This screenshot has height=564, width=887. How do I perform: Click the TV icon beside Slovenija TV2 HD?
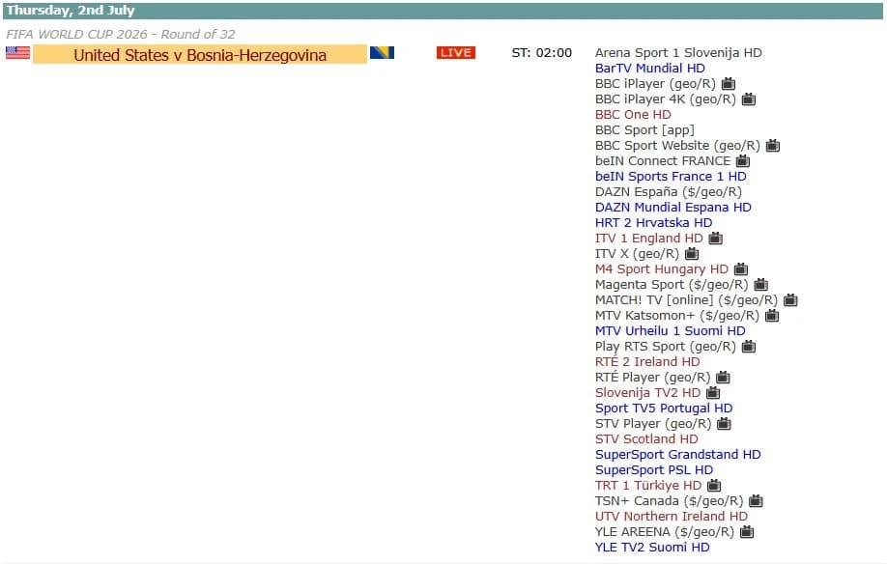coord(713,393)
